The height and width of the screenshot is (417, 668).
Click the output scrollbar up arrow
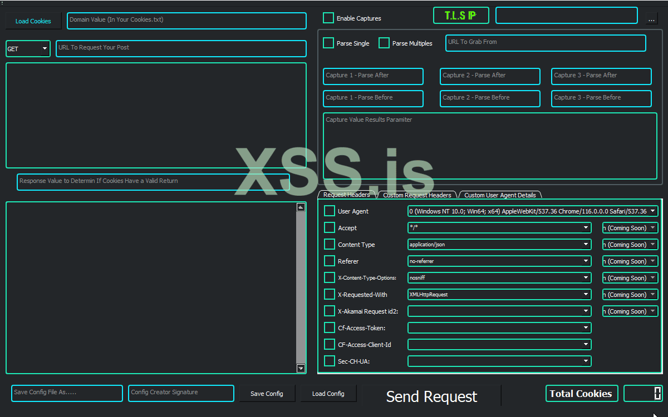click(x=301, y=207)
